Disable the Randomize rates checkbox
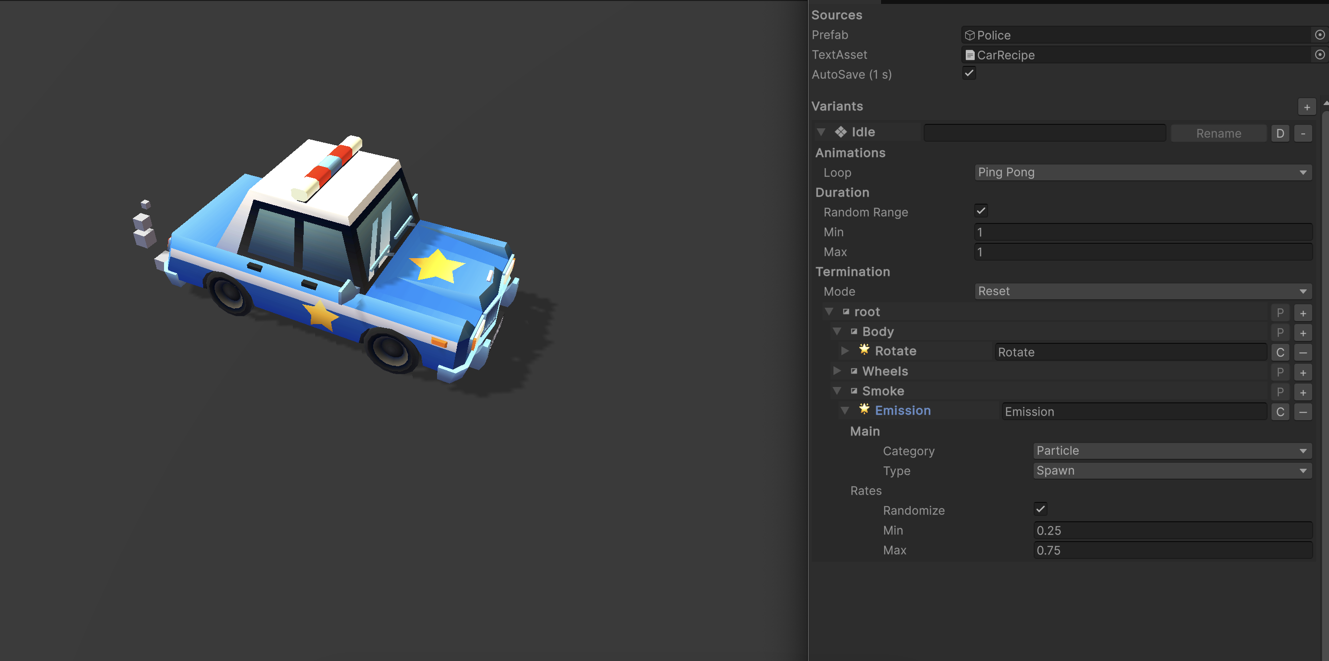The image size is (1329, 661). [x=1040, y=509]
